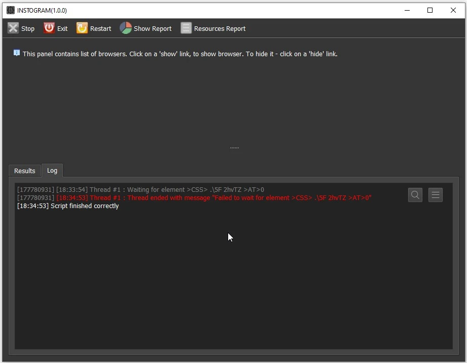Click the Stop X icon
This screenshot has width=467, height=363.
tap(13, 28)
